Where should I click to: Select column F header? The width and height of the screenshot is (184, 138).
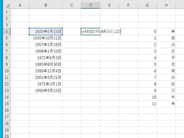coord(128,5)
